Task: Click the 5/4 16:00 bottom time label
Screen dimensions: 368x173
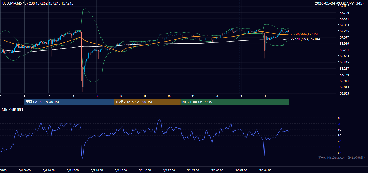Action: (121, 170)
